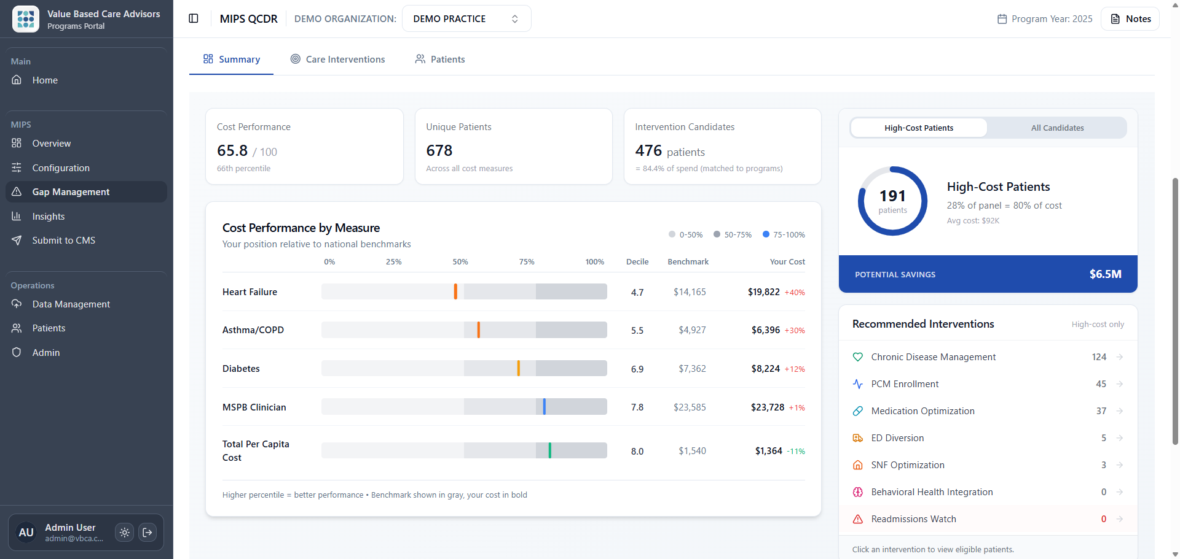The height and width of the screenshot is (559, 1180).
Task: Click the Heart Failure percentile bar
Action: 463,291
